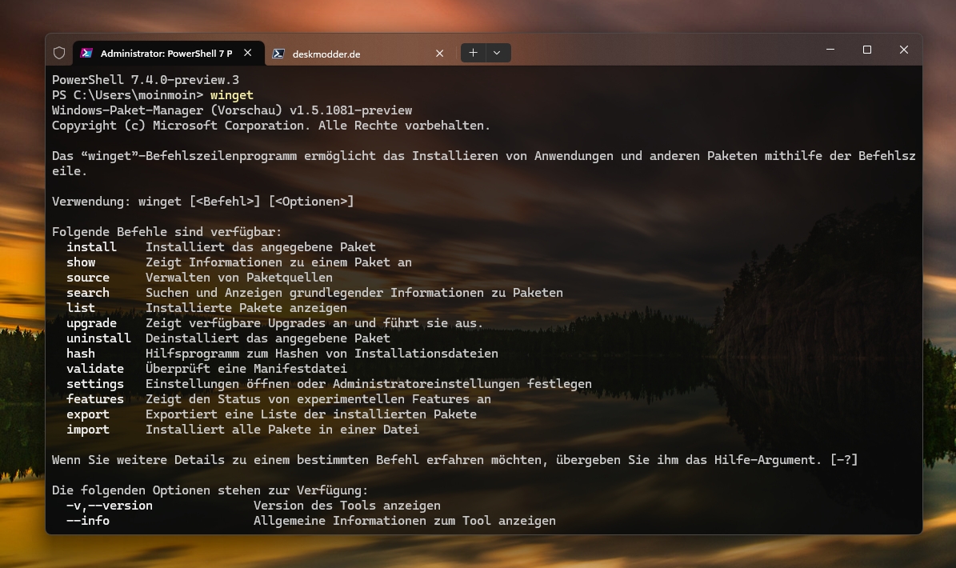The image size is (956, 568).
Task: Click the typed 'winget' command text
Action: pos(232,95)
